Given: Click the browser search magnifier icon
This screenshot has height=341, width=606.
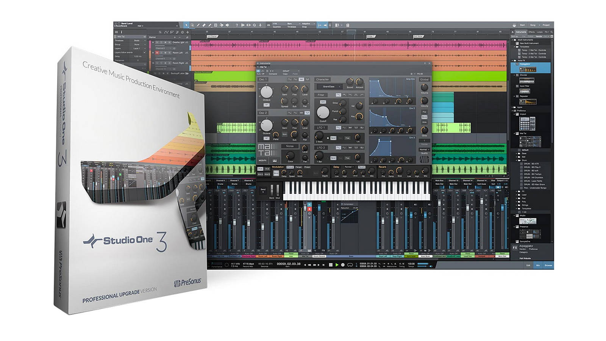Looking at the screenshot, I should click(551, 32).
